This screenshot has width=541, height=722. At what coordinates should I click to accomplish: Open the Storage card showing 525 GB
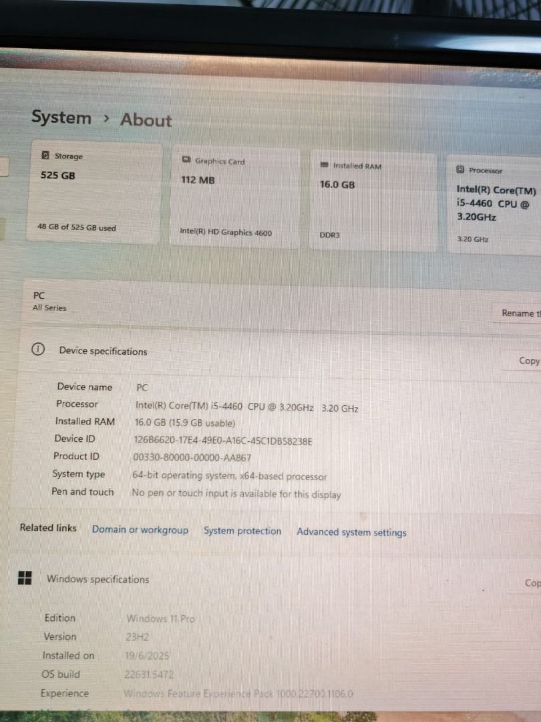point(94,192)
